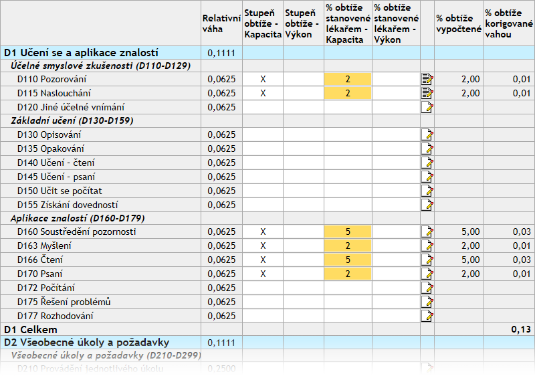Toggle X mark in Kapacita for D166 Čtení
This screenshot has height=376, width=535.
point(263,260)
